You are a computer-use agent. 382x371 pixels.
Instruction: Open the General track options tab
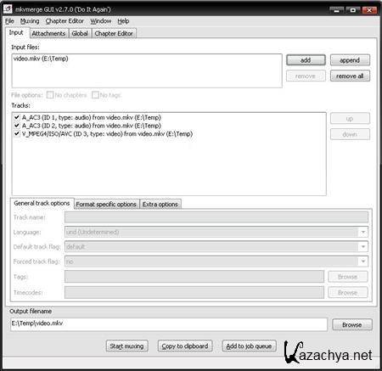42,203
